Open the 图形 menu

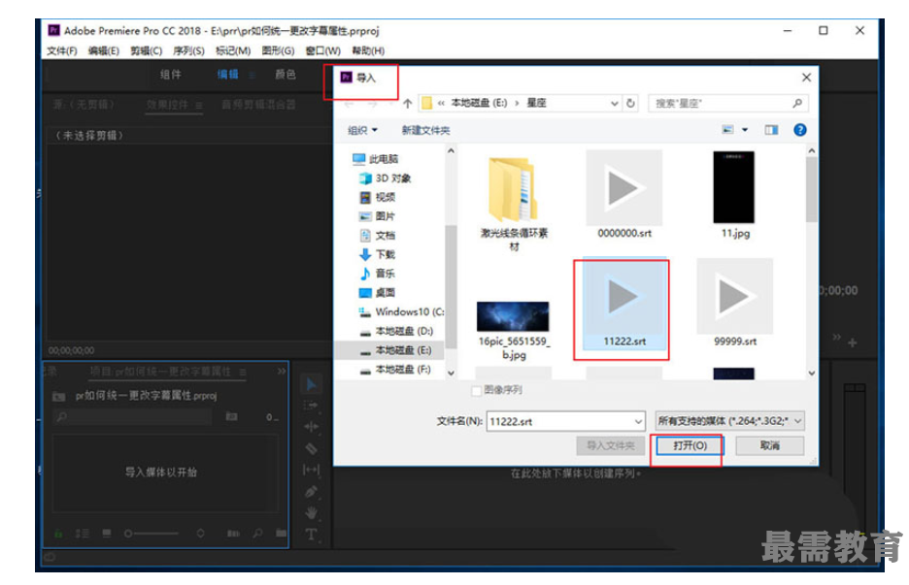(x=277, y=49)
